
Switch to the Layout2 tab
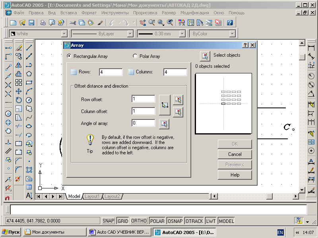coord(112,196)
